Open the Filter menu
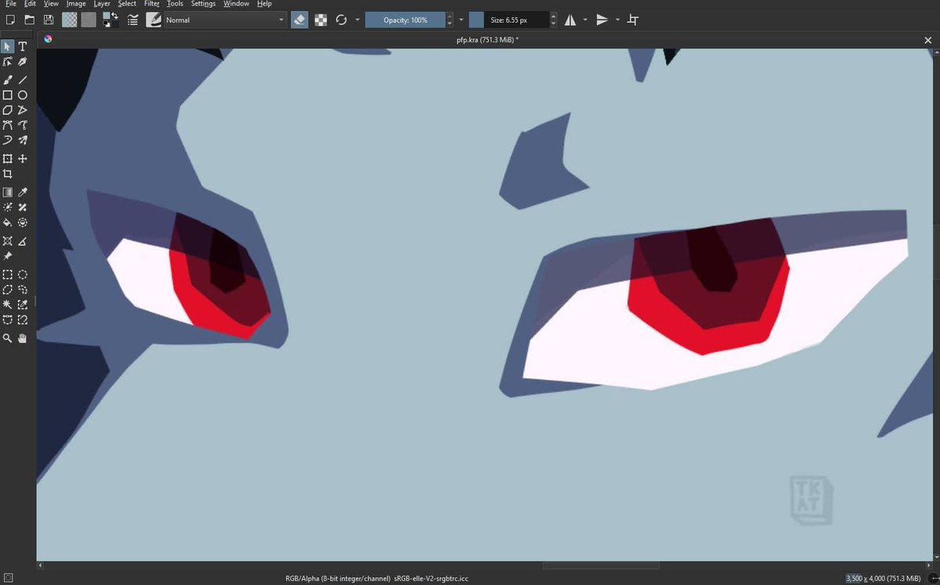940x585 pixels. tap(152, 4)
